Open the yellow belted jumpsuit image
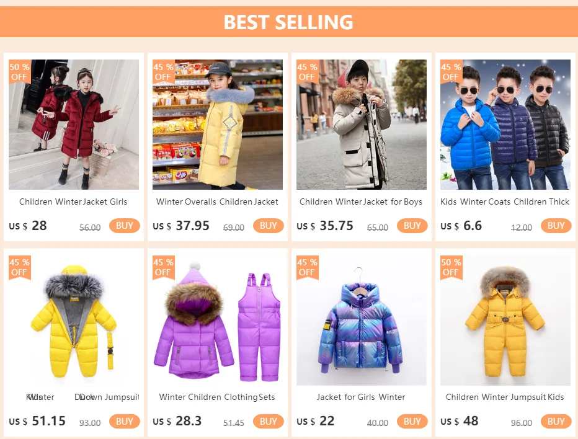 505,321
